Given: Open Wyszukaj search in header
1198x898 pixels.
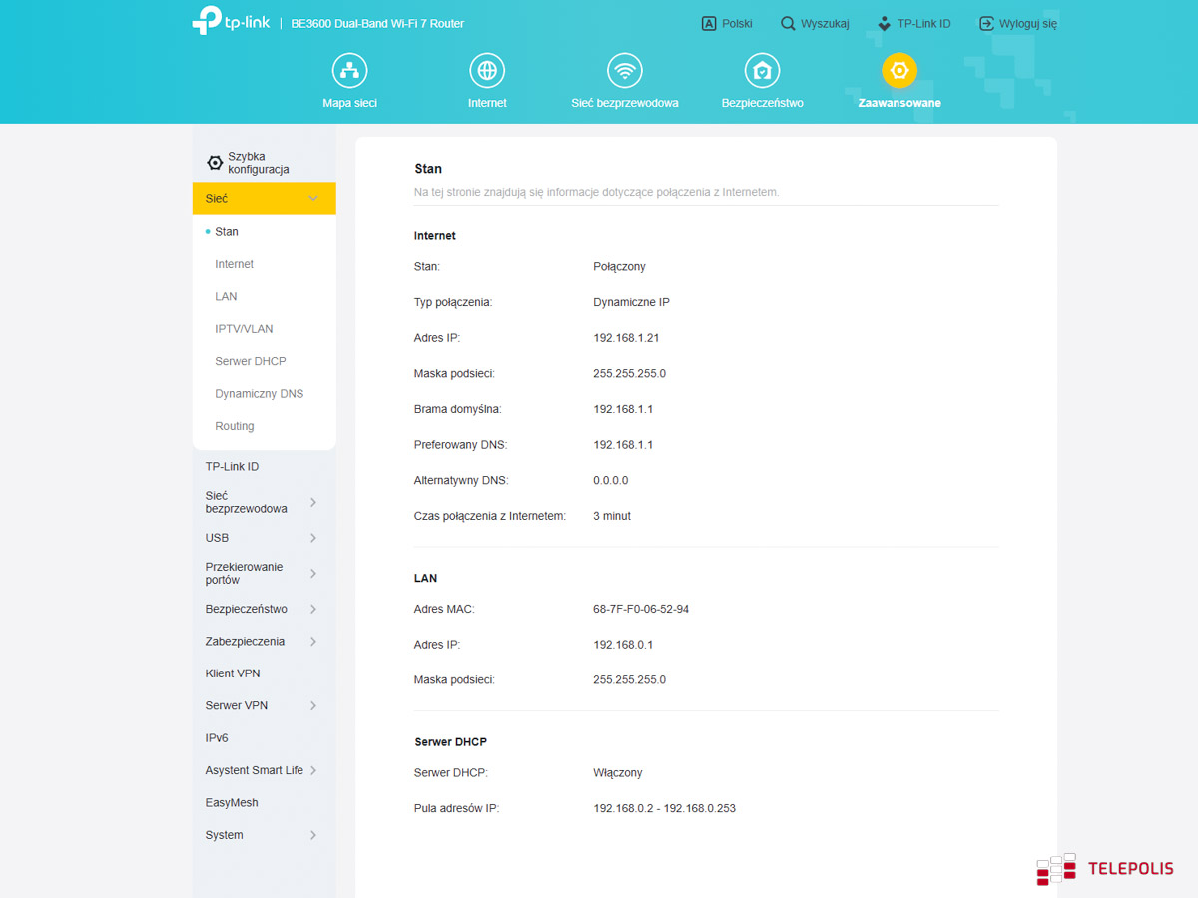Looking at the screenshot, I should point(815,23).
